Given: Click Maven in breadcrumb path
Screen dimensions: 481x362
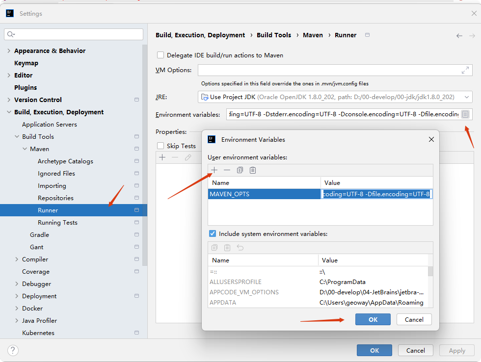Looking at the screenshot, I should tap(313, 35).
